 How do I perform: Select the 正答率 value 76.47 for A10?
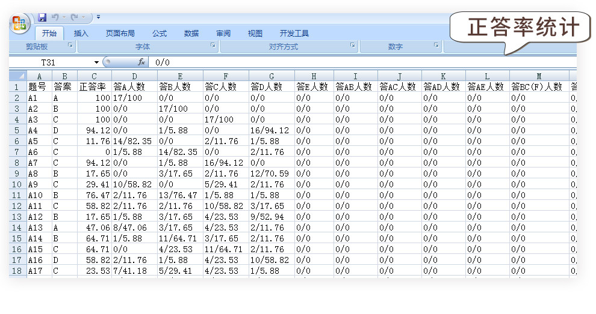point(95,195)
